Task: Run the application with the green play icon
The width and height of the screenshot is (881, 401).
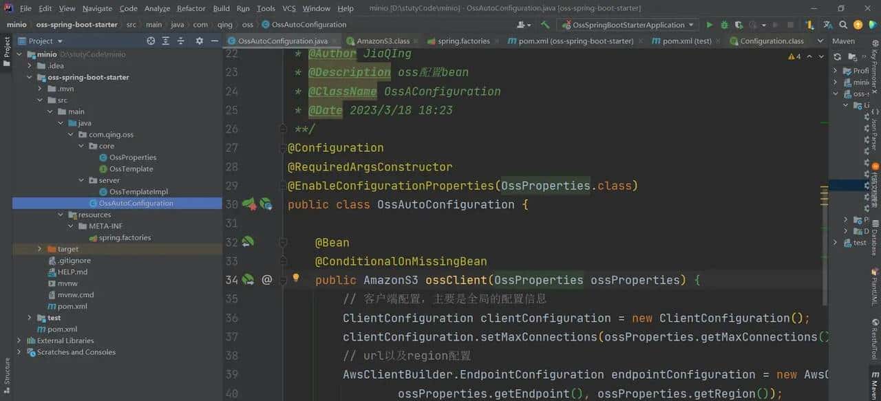Action: coord(710,24)
